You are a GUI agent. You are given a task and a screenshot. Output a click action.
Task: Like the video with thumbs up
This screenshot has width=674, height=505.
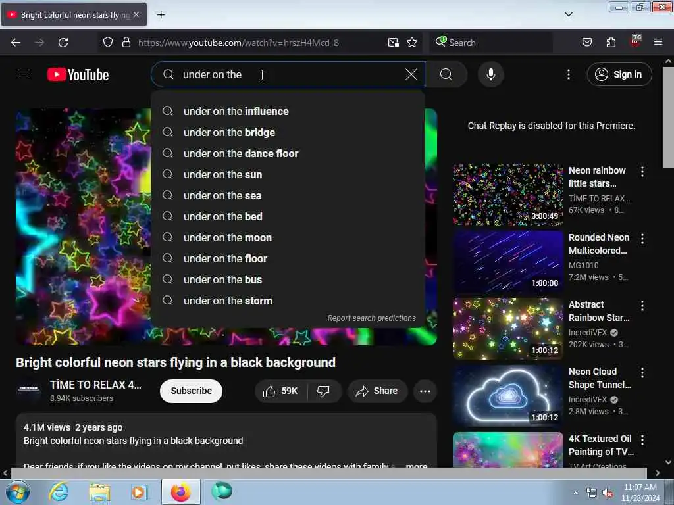(280, 391)
